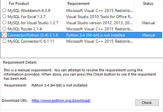
Task: Select the MySQL for Visual Studio 1.2.7 name
Action: (x=33, y=23)
